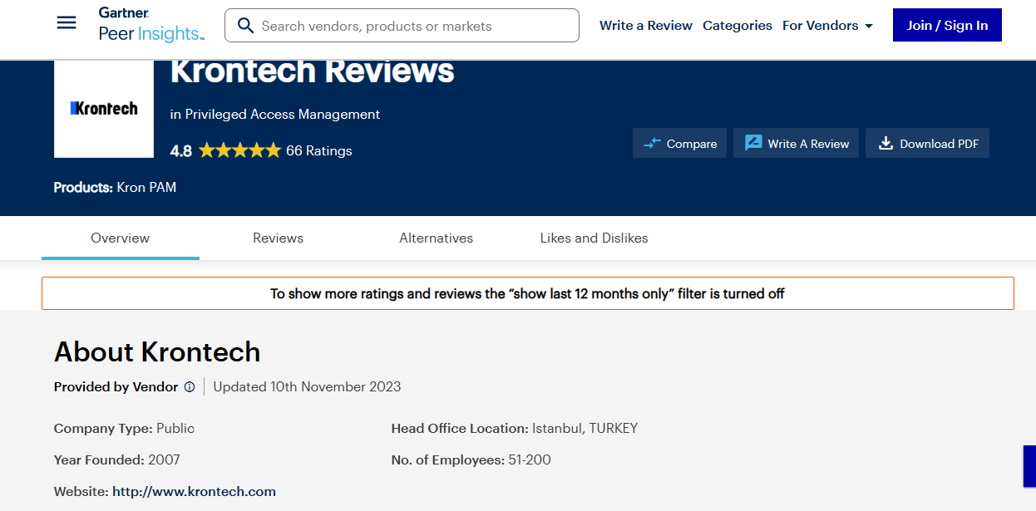The image size is (1036, 511).
Task: Open the Kron PAM product
Action: (147, 188)
